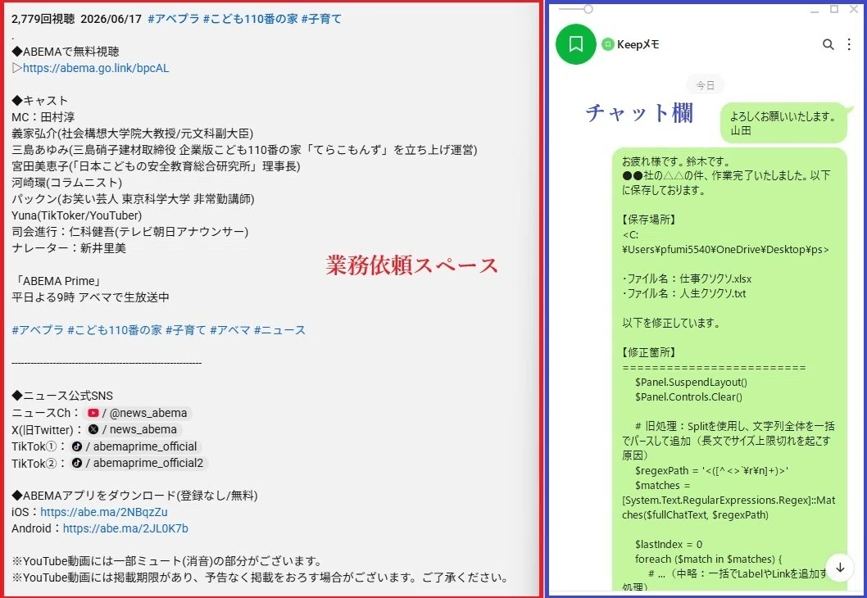
Task: Click the Keepメモ chat title
Action: pos(638,44)
